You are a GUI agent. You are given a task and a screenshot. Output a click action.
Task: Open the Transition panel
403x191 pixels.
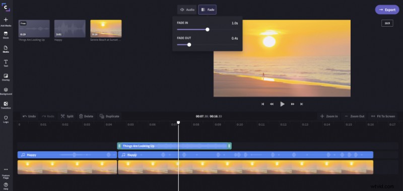pos(6,106)
